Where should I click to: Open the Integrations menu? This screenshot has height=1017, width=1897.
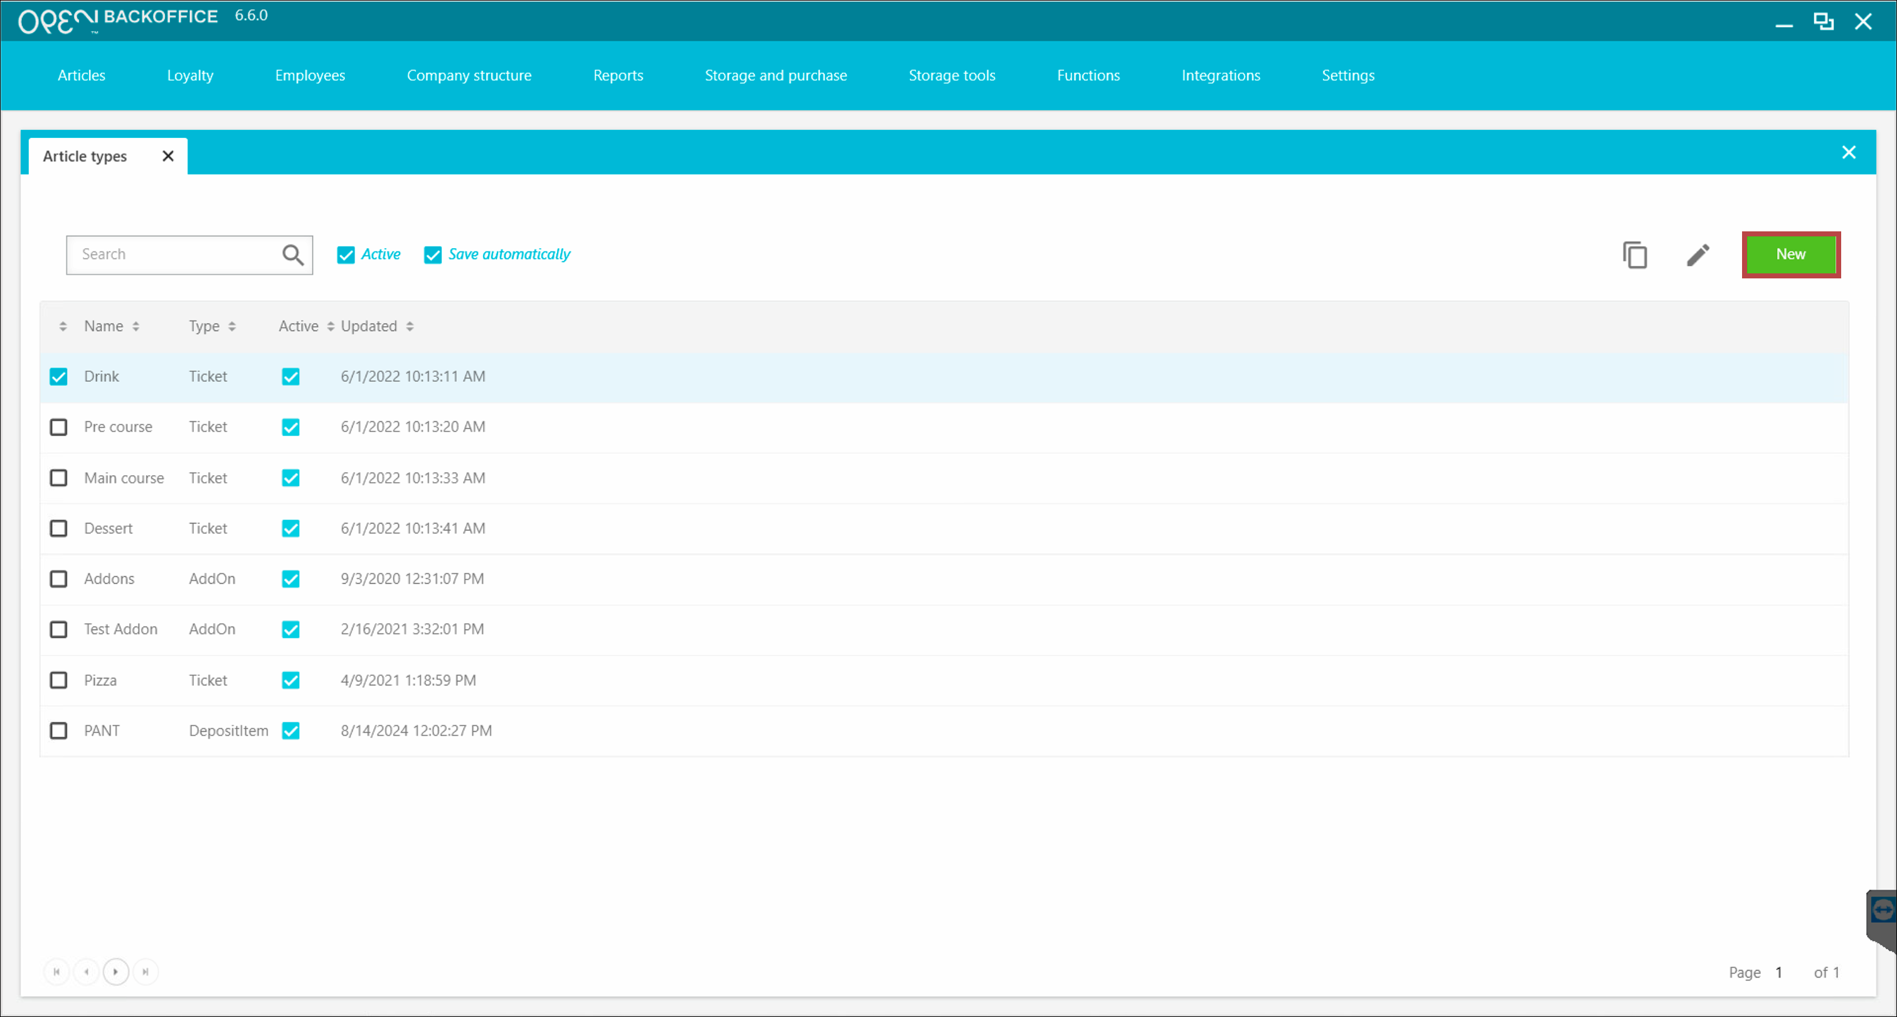point(1220,75)
